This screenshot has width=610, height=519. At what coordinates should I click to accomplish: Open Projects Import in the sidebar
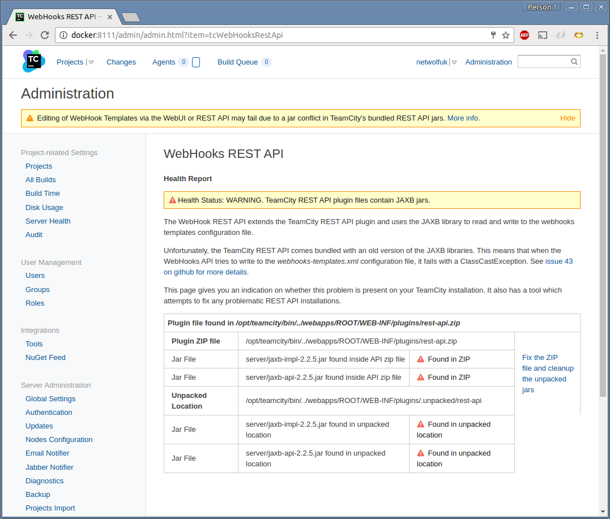(50, 508)
